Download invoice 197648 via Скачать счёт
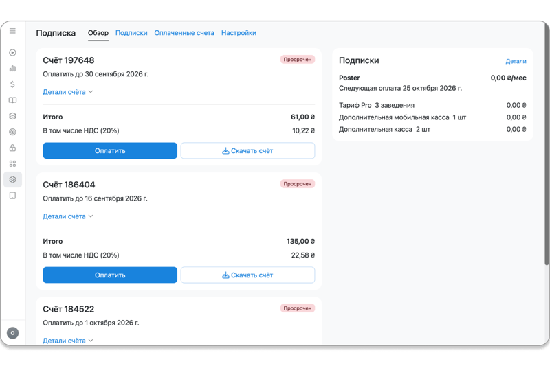Viewport: 550px width, 366px height. click(x=247, y=150)
